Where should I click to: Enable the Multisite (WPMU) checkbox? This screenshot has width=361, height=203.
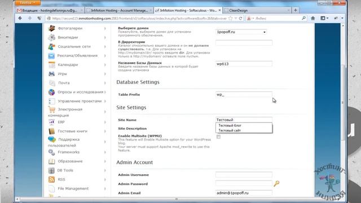[218, 136]
